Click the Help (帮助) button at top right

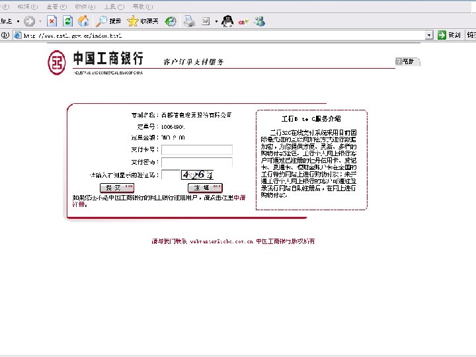pyautogui.click(x=408, y=61)
